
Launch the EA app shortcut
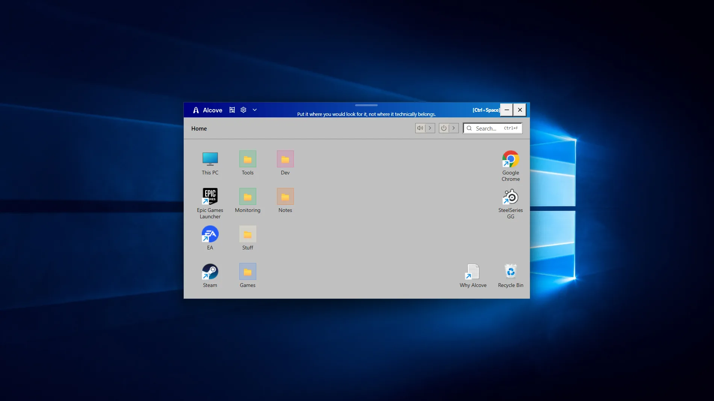[x=210, y=238]
